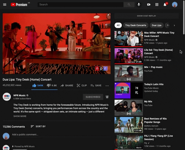Open Lila Iké Tiny Desk title
Image resolution: width=185 pixels, height=150 pixels.
click(x=158, y=52)
